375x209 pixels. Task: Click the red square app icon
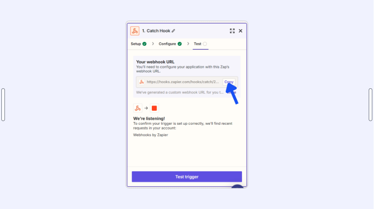pyautogui.click(x=154, y=108)
